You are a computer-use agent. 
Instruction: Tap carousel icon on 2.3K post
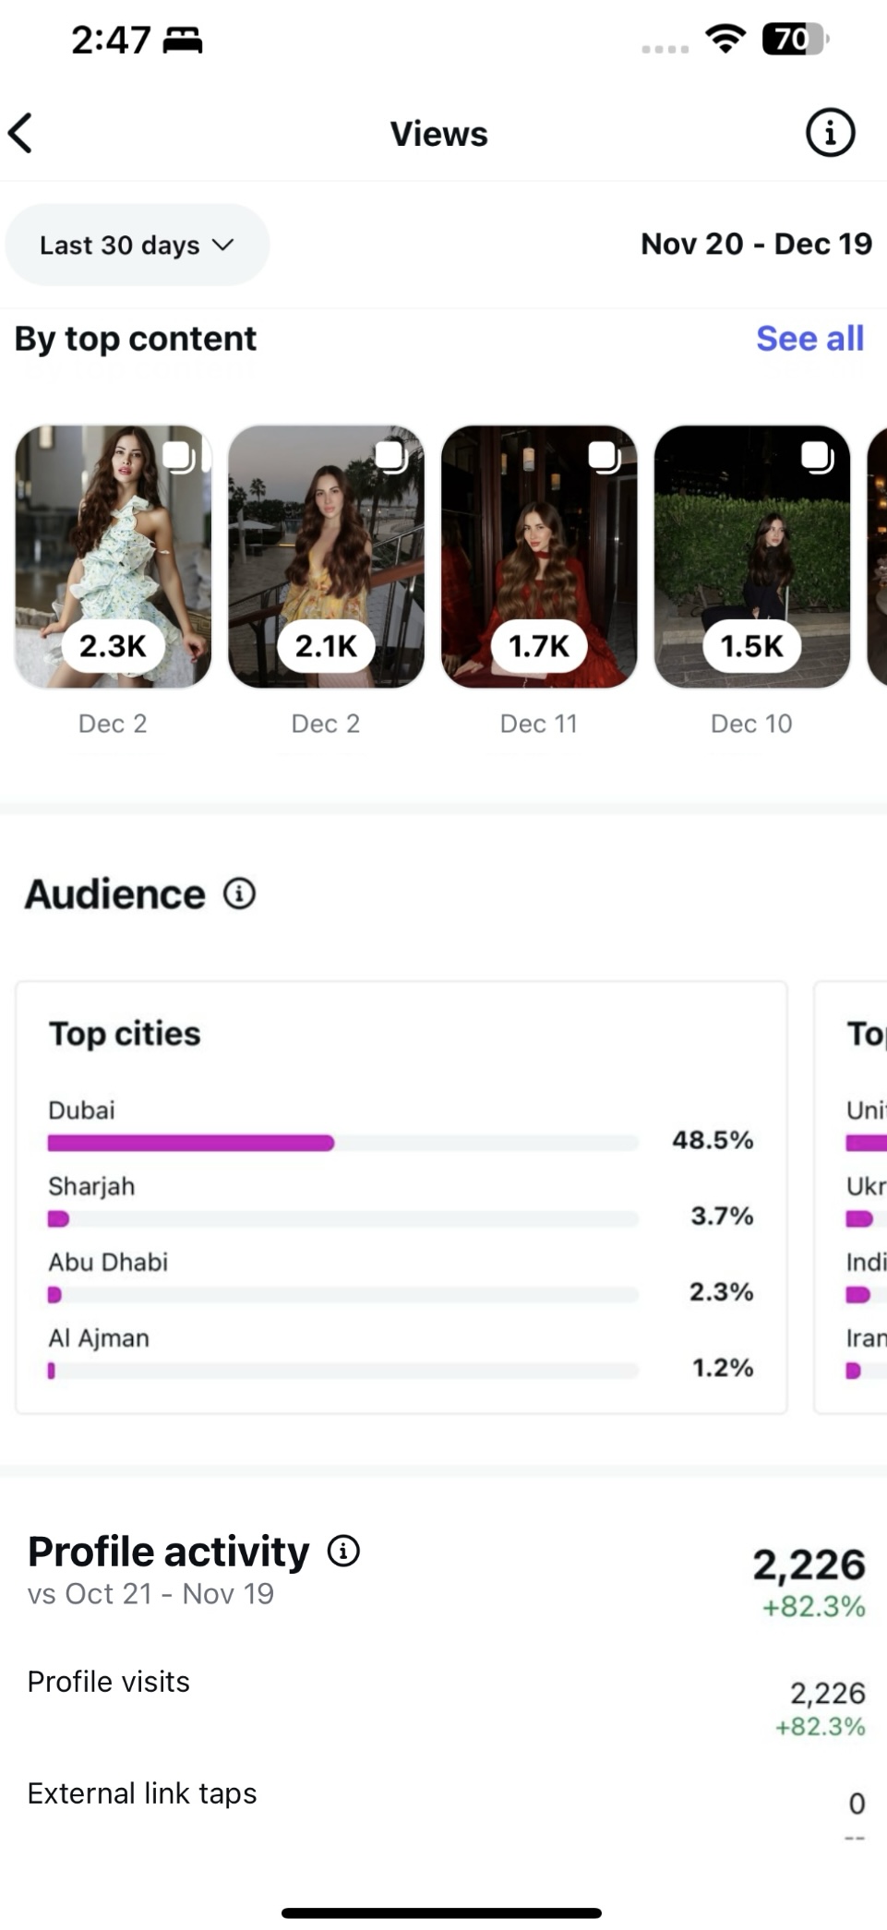tap(177, 456)
